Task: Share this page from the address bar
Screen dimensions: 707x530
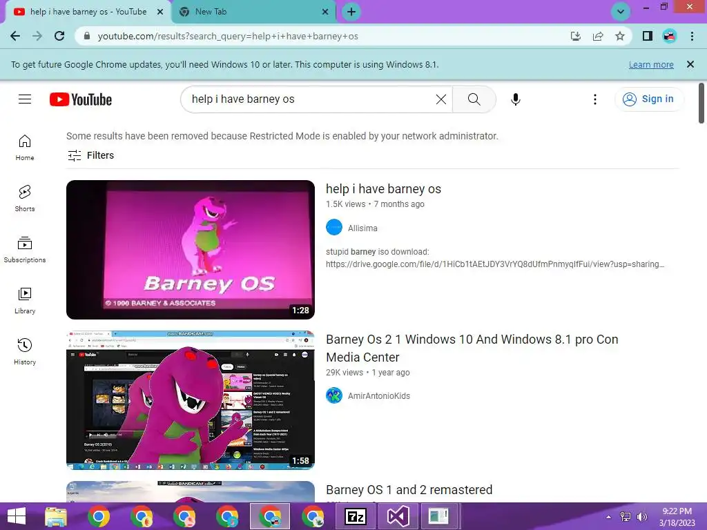Action: [598, 36]
